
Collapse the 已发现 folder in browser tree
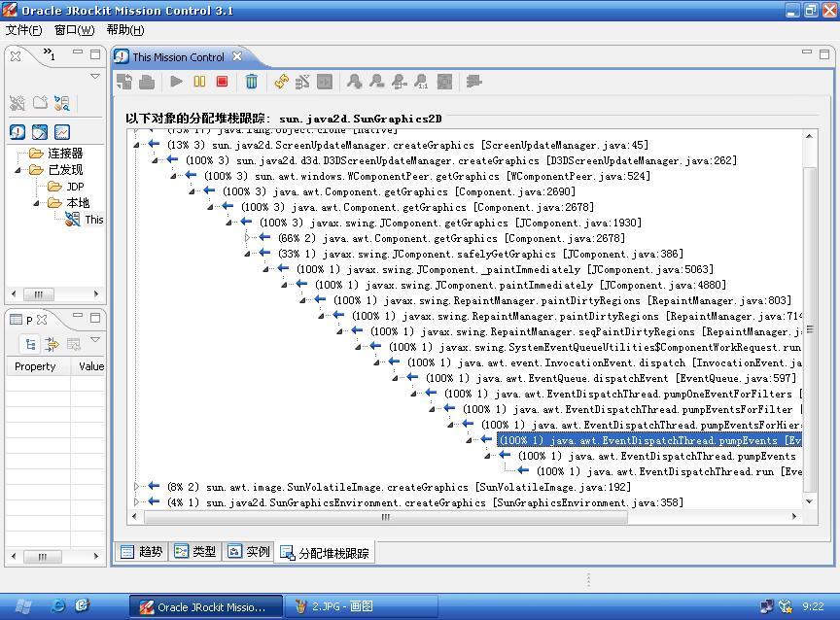click(17, 170)
